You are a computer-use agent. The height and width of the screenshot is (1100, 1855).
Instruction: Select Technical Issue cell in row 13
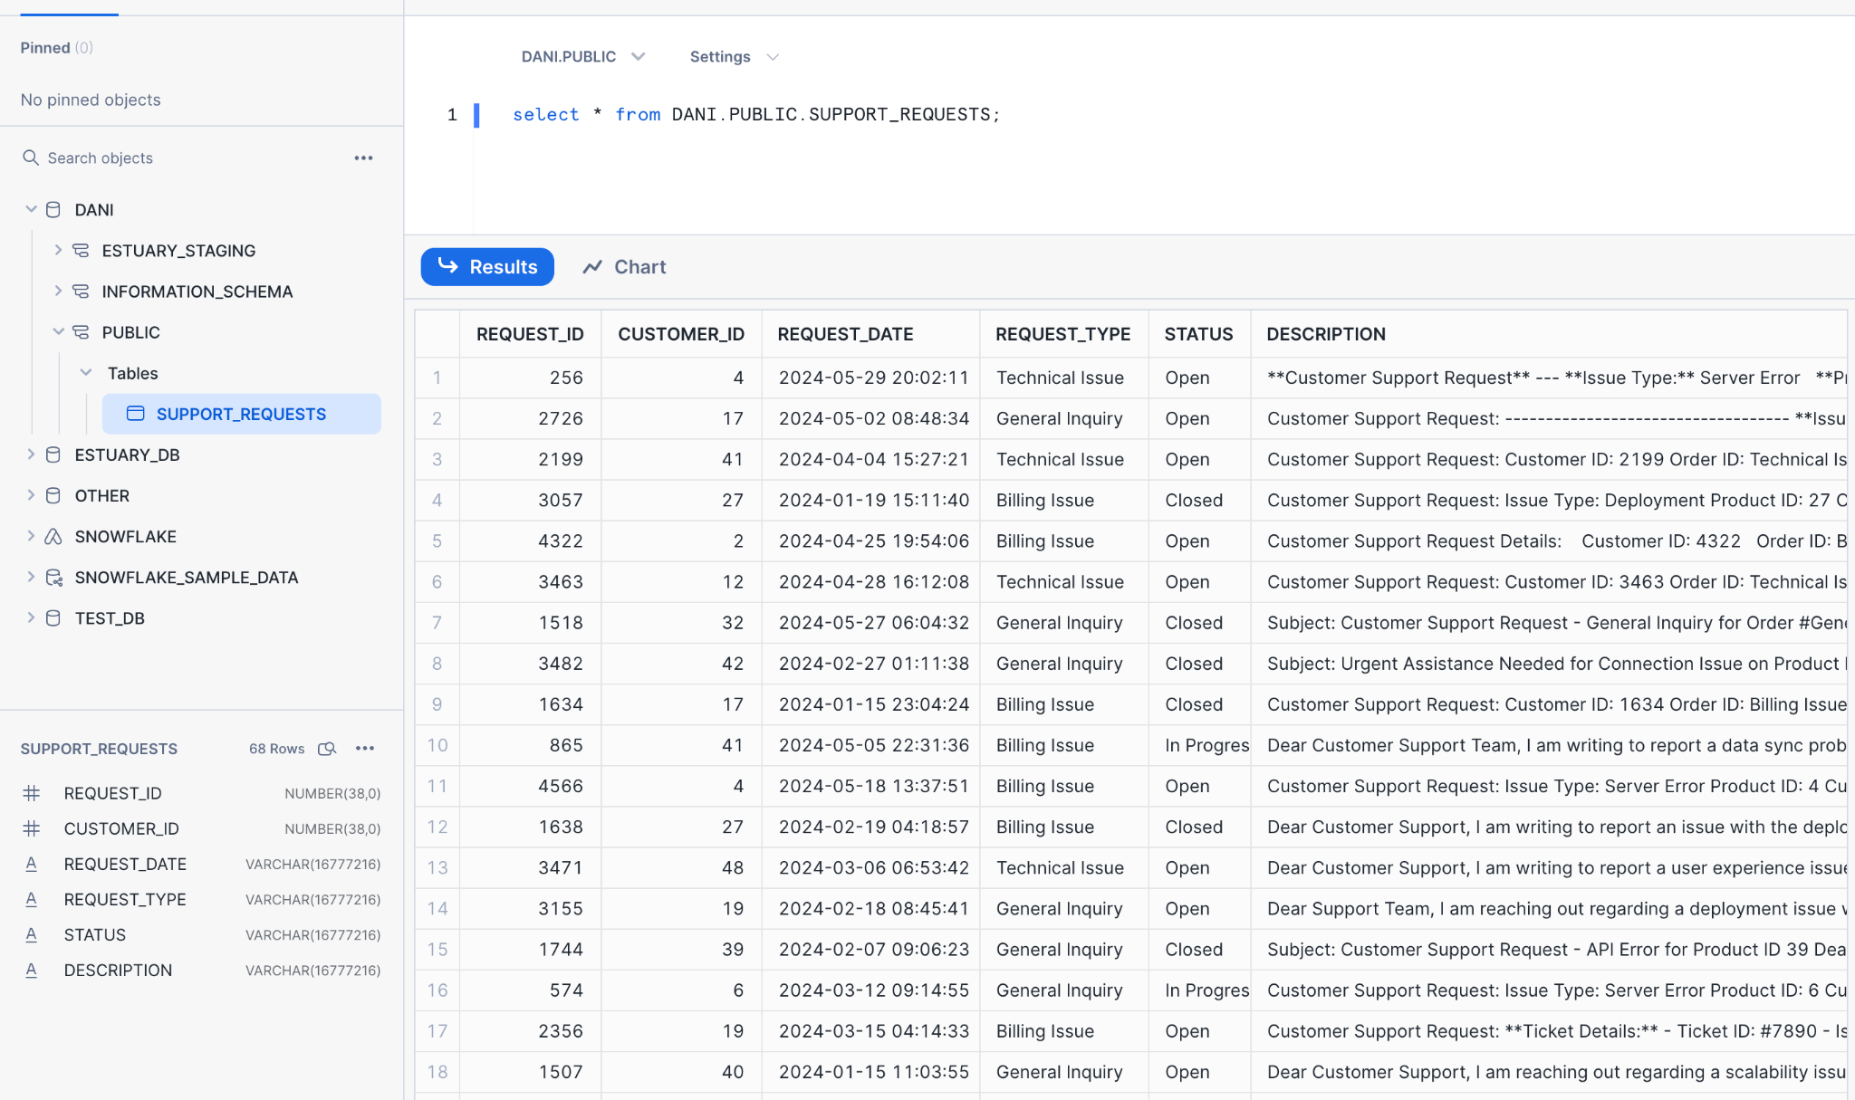(1063, 867)
